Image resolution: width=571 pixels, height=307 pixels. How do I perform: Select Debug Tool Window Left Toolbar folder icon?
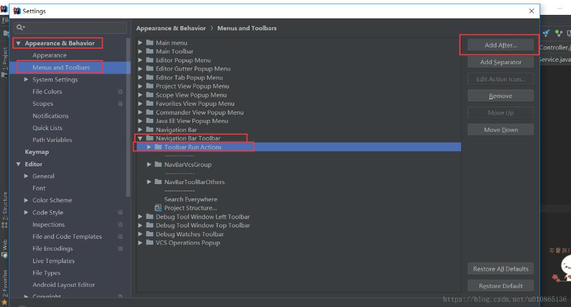point(150,216)
